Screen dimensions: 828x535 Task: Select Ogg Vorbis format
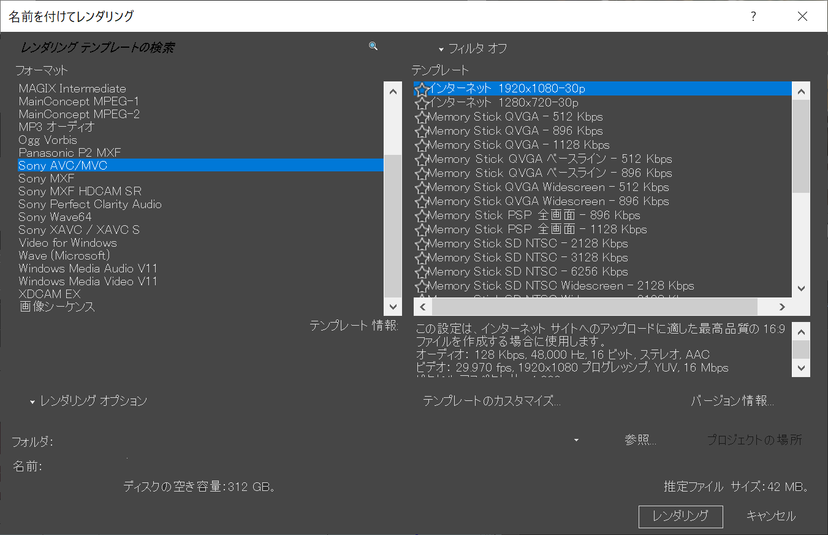click(x=200, y=140)
